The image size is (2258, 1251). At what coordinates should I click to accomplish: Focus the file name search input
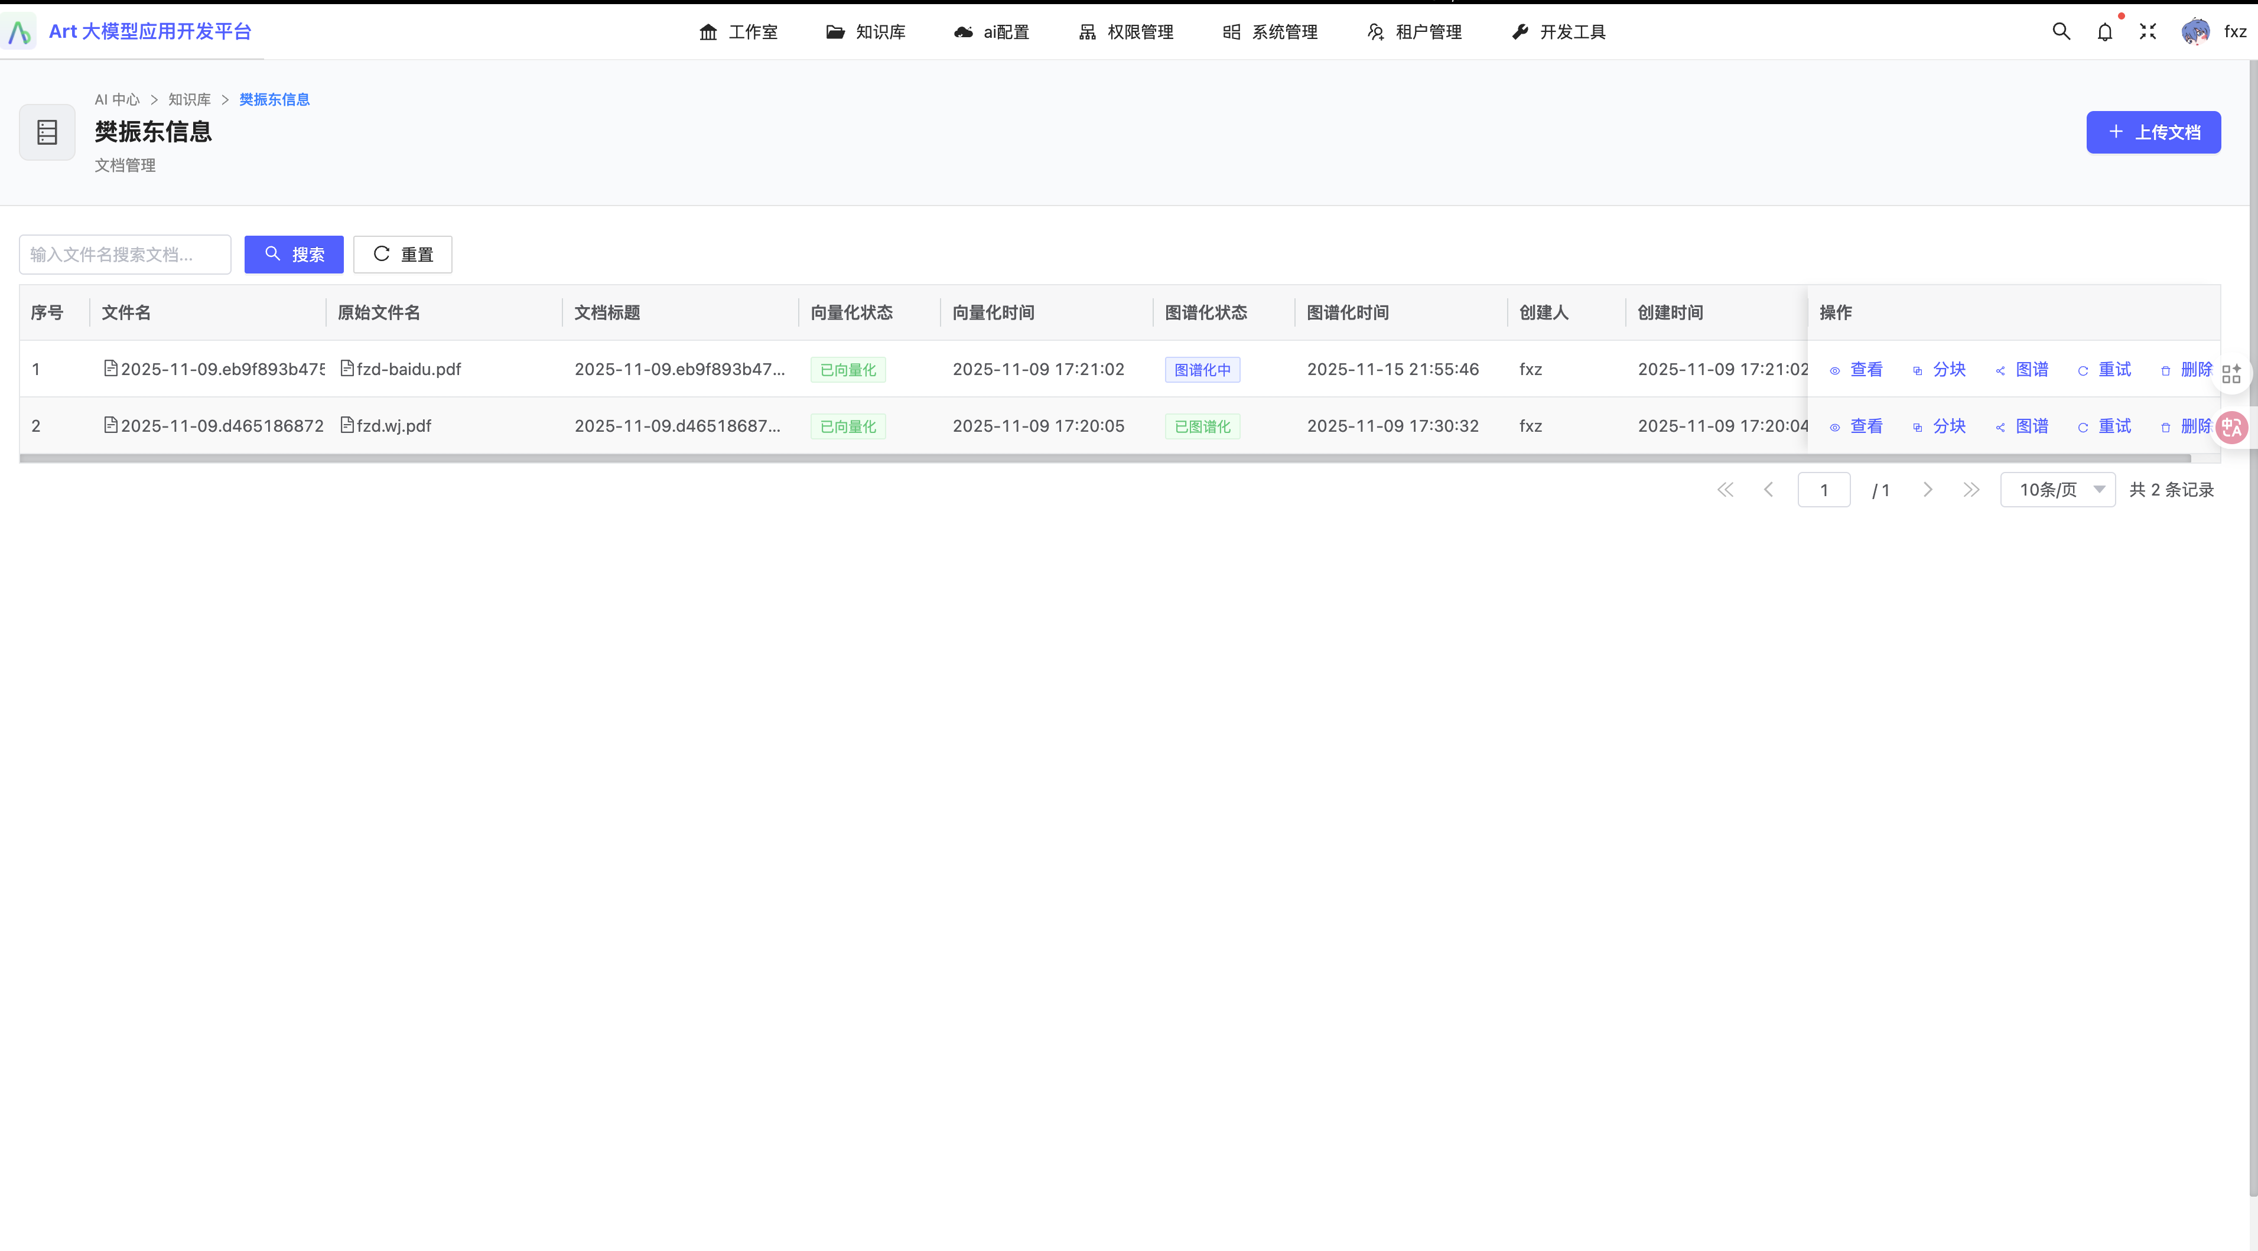[x=125, y=255]
